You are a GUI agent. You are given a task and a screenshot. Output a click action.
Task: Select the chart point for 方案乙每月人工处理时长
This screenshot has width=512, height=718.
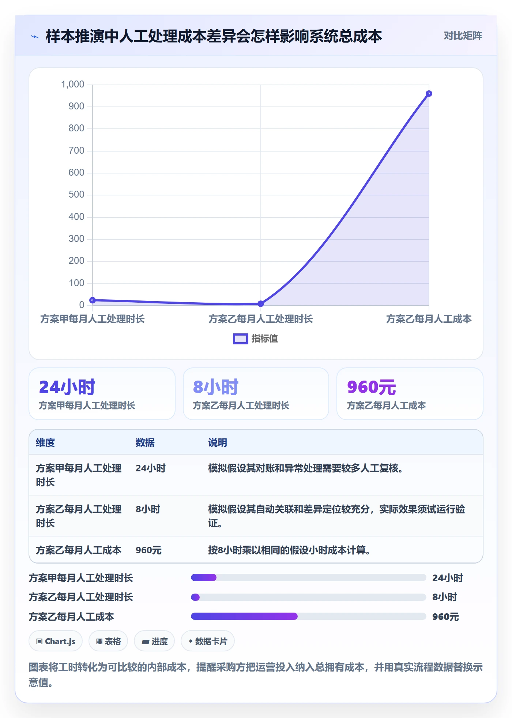(261, 303)
